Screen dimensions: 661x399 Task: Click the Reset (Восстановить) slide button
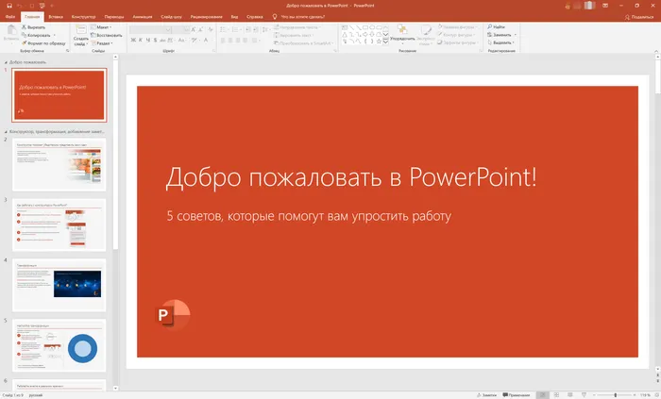pos(106,35)
